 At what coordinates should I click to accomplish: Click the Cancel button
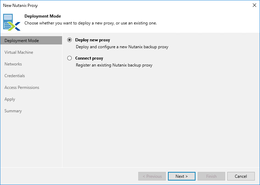(x=241, y=176)
